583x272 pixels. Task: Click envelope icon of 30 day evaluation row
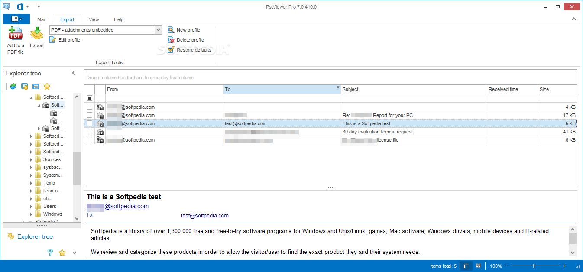click(x=100, y=132)
